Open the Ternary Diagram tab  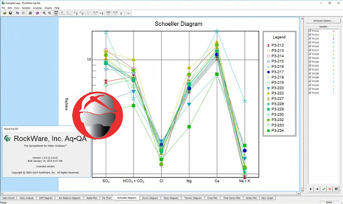193,198
